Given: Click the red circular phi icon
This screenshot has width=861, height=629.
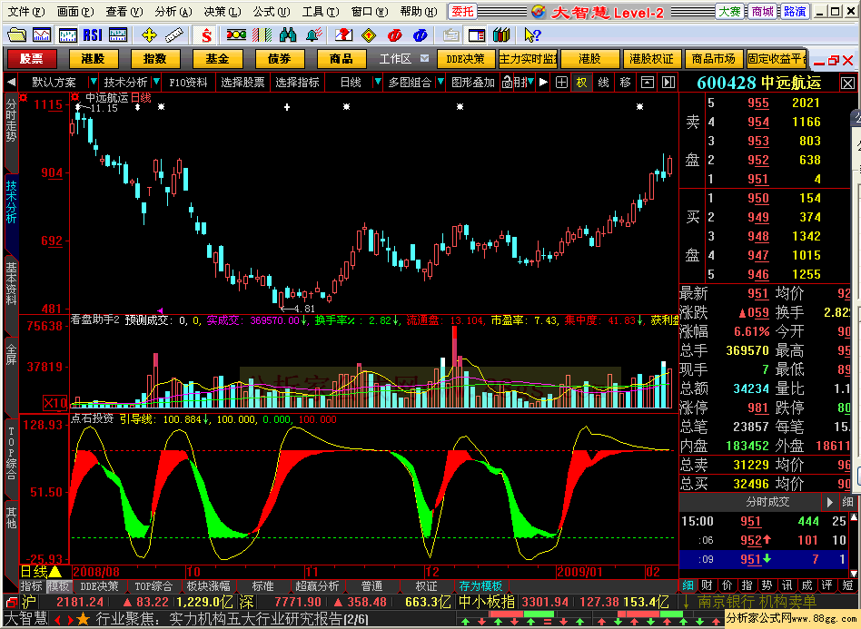Looking at the screenshot, I should point(394,35).
